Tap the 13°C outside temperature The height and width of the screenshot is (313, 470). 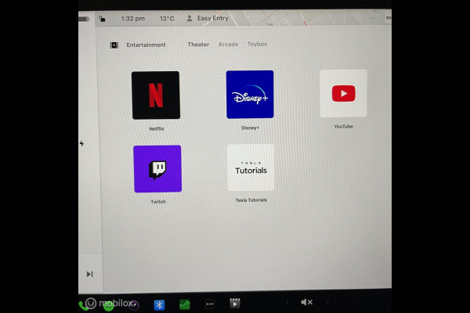click(x=167, y=19)
